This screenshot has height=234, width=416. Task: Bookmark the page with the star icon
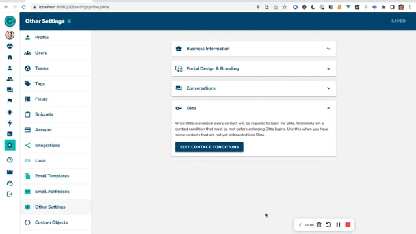pos(285,7)
